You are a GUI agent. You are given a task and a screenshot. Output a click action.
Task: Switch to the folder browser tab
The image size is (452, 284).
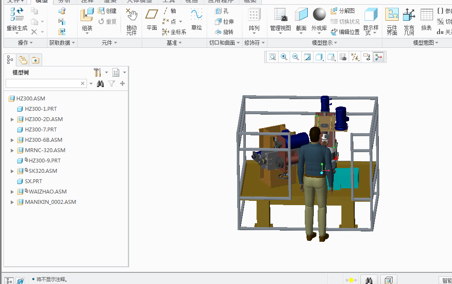point(23,60)
